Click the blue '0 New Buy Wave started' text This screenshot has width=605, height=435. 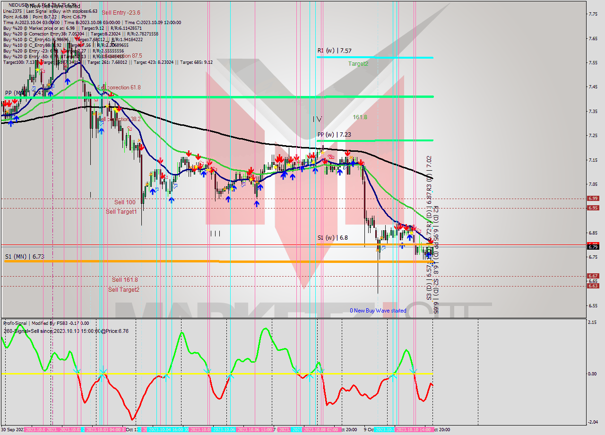(x=378, y=310)
